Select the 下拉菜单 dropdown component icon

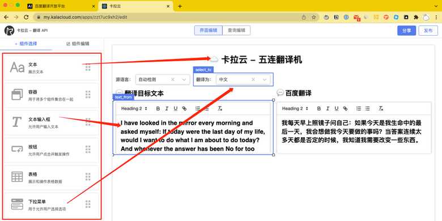[x=17, y=204]
